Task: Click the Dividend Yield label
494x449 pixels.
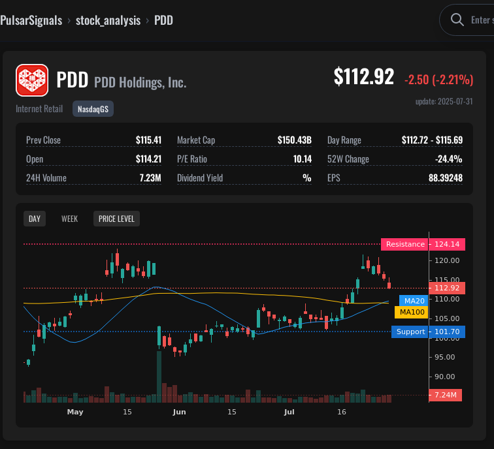Action: point(200,178)
